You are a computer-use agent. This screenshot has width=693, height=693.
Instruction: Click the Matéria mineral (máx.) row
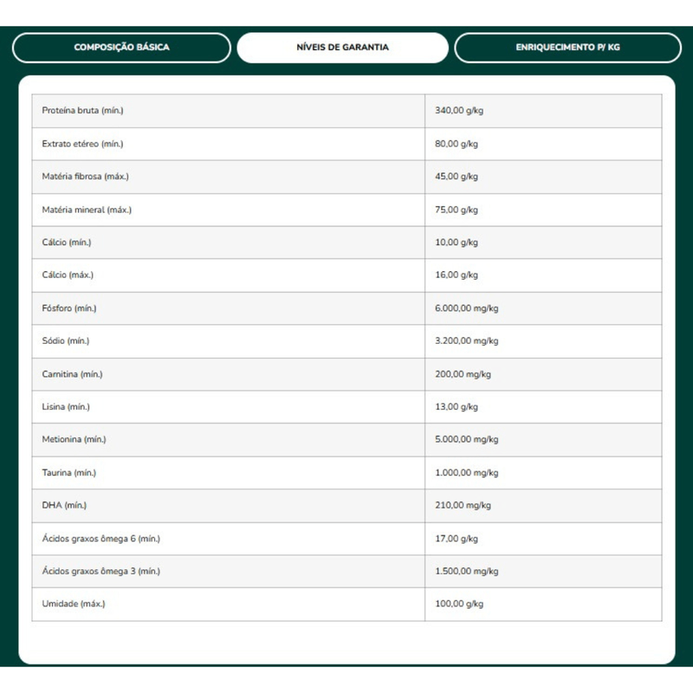pos(346,210)
